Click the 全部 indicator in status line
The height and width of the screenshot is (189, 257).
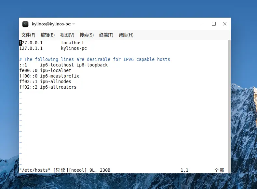tap(219, 170)
